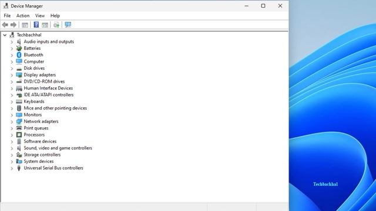This screenshot has width=376, height=211.
Task: Click the Universal Serial Bus controllers icon
Action: point(19,168)
